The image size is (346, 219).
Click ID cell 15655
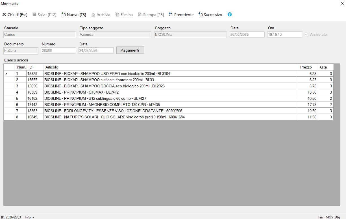pos(35,80)
